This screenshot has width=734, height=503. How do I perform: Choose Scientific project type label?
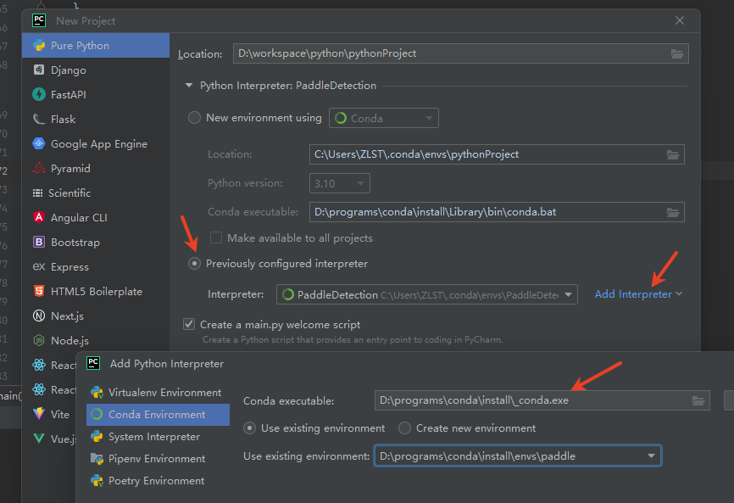[70, 193]
